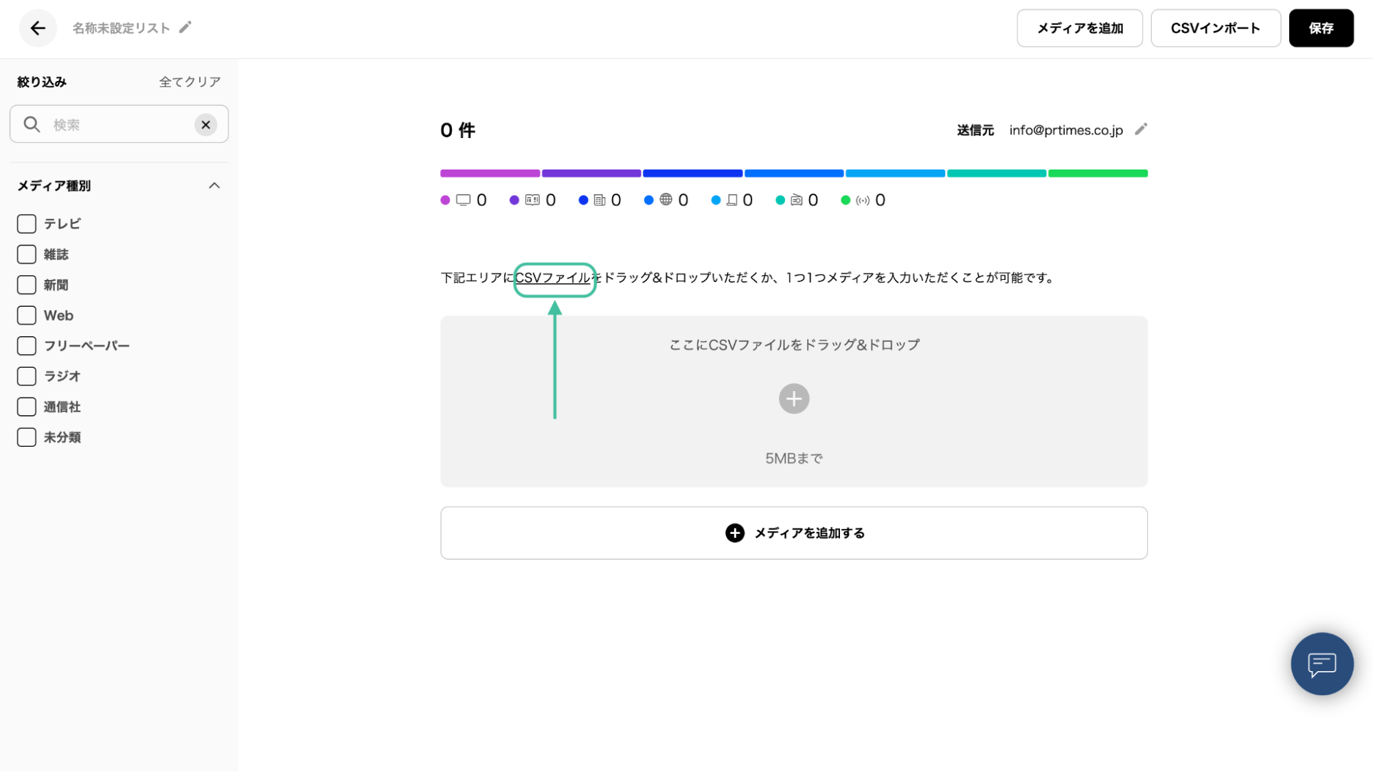Click the gray plus icon in drop area

pos(793,399)
